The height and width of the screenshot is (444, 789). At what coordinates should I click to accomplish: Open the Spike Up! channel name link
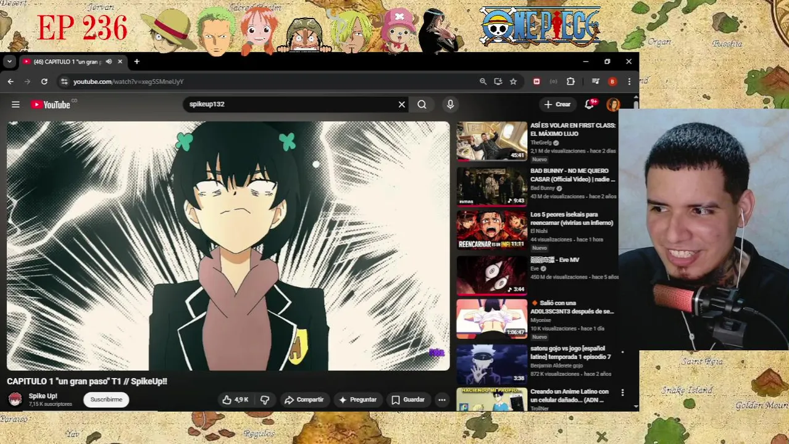[43, 396]
